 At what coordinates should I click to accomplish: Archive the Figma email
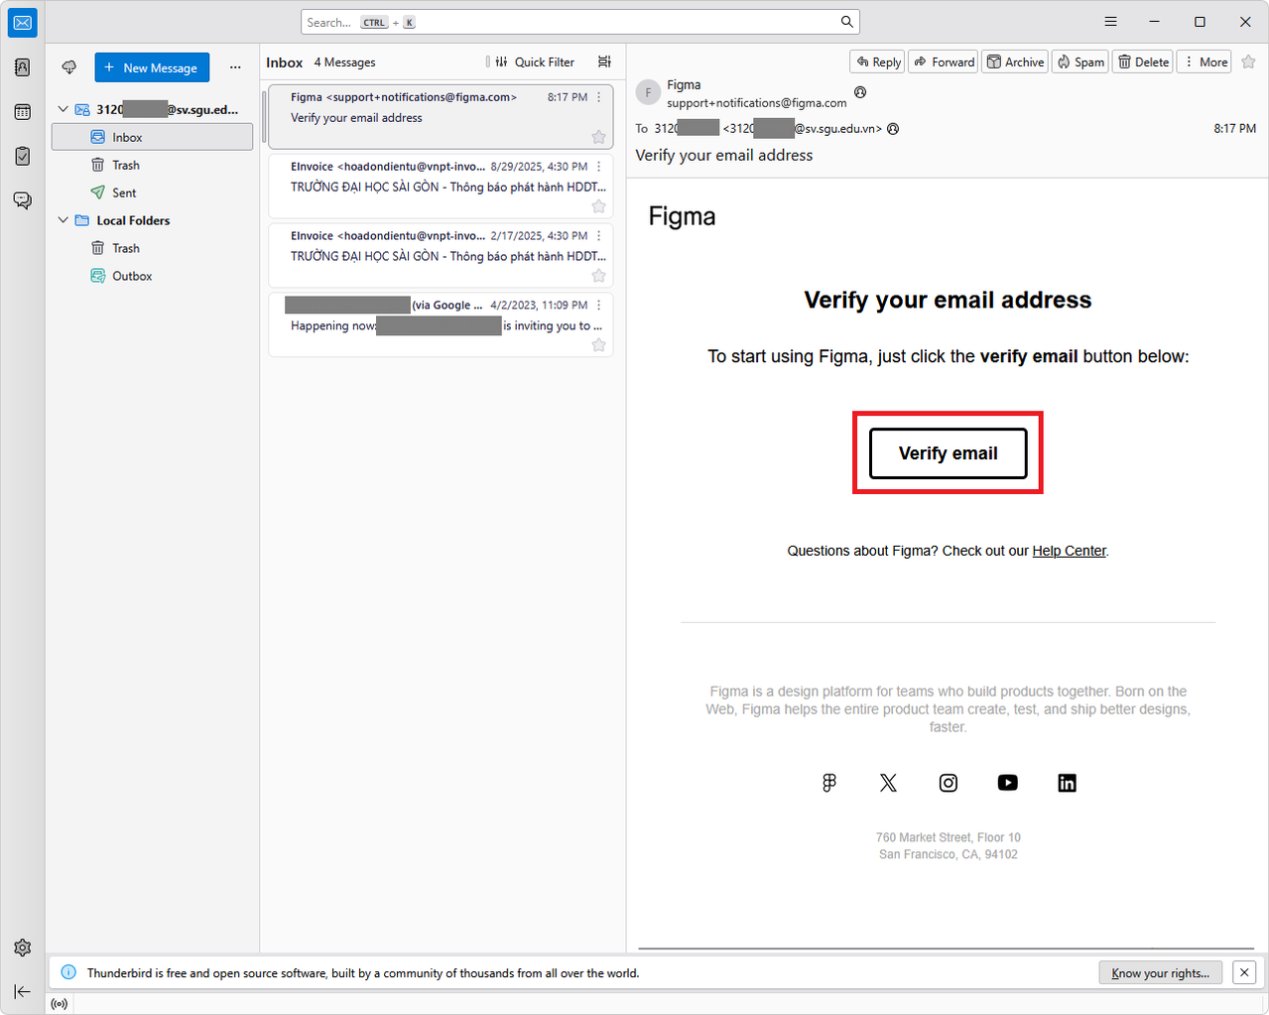(x=1015, y=62)
